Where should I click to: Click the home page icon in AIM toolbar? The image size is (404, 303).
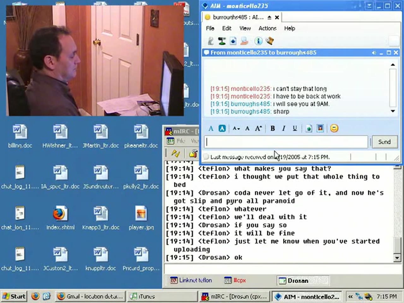(233, 41)
